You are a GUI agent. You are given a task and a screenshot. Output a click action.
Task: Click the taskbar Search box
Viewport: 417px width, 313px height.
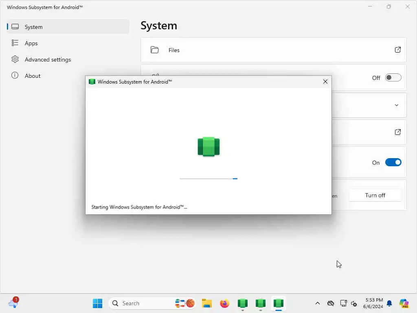(x=152, y=303)
